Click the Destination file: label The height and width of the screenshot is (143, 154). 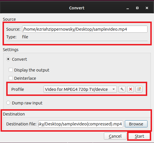coord(21,124)
